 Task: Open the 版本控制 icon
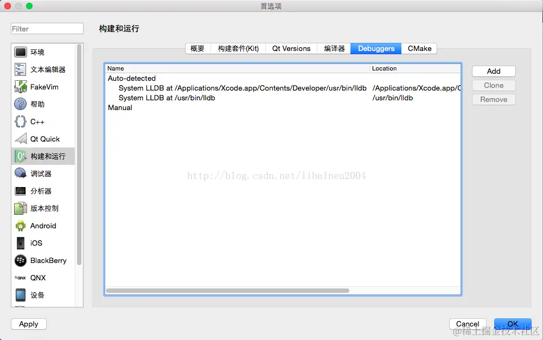[21, 208]
